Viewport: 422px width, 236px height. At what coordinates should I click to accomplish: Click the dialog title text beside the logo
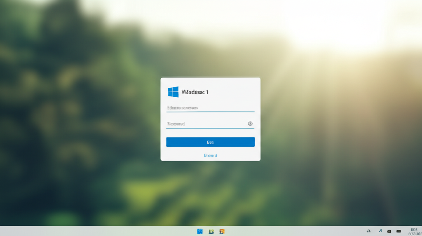(x=195, y=92)
